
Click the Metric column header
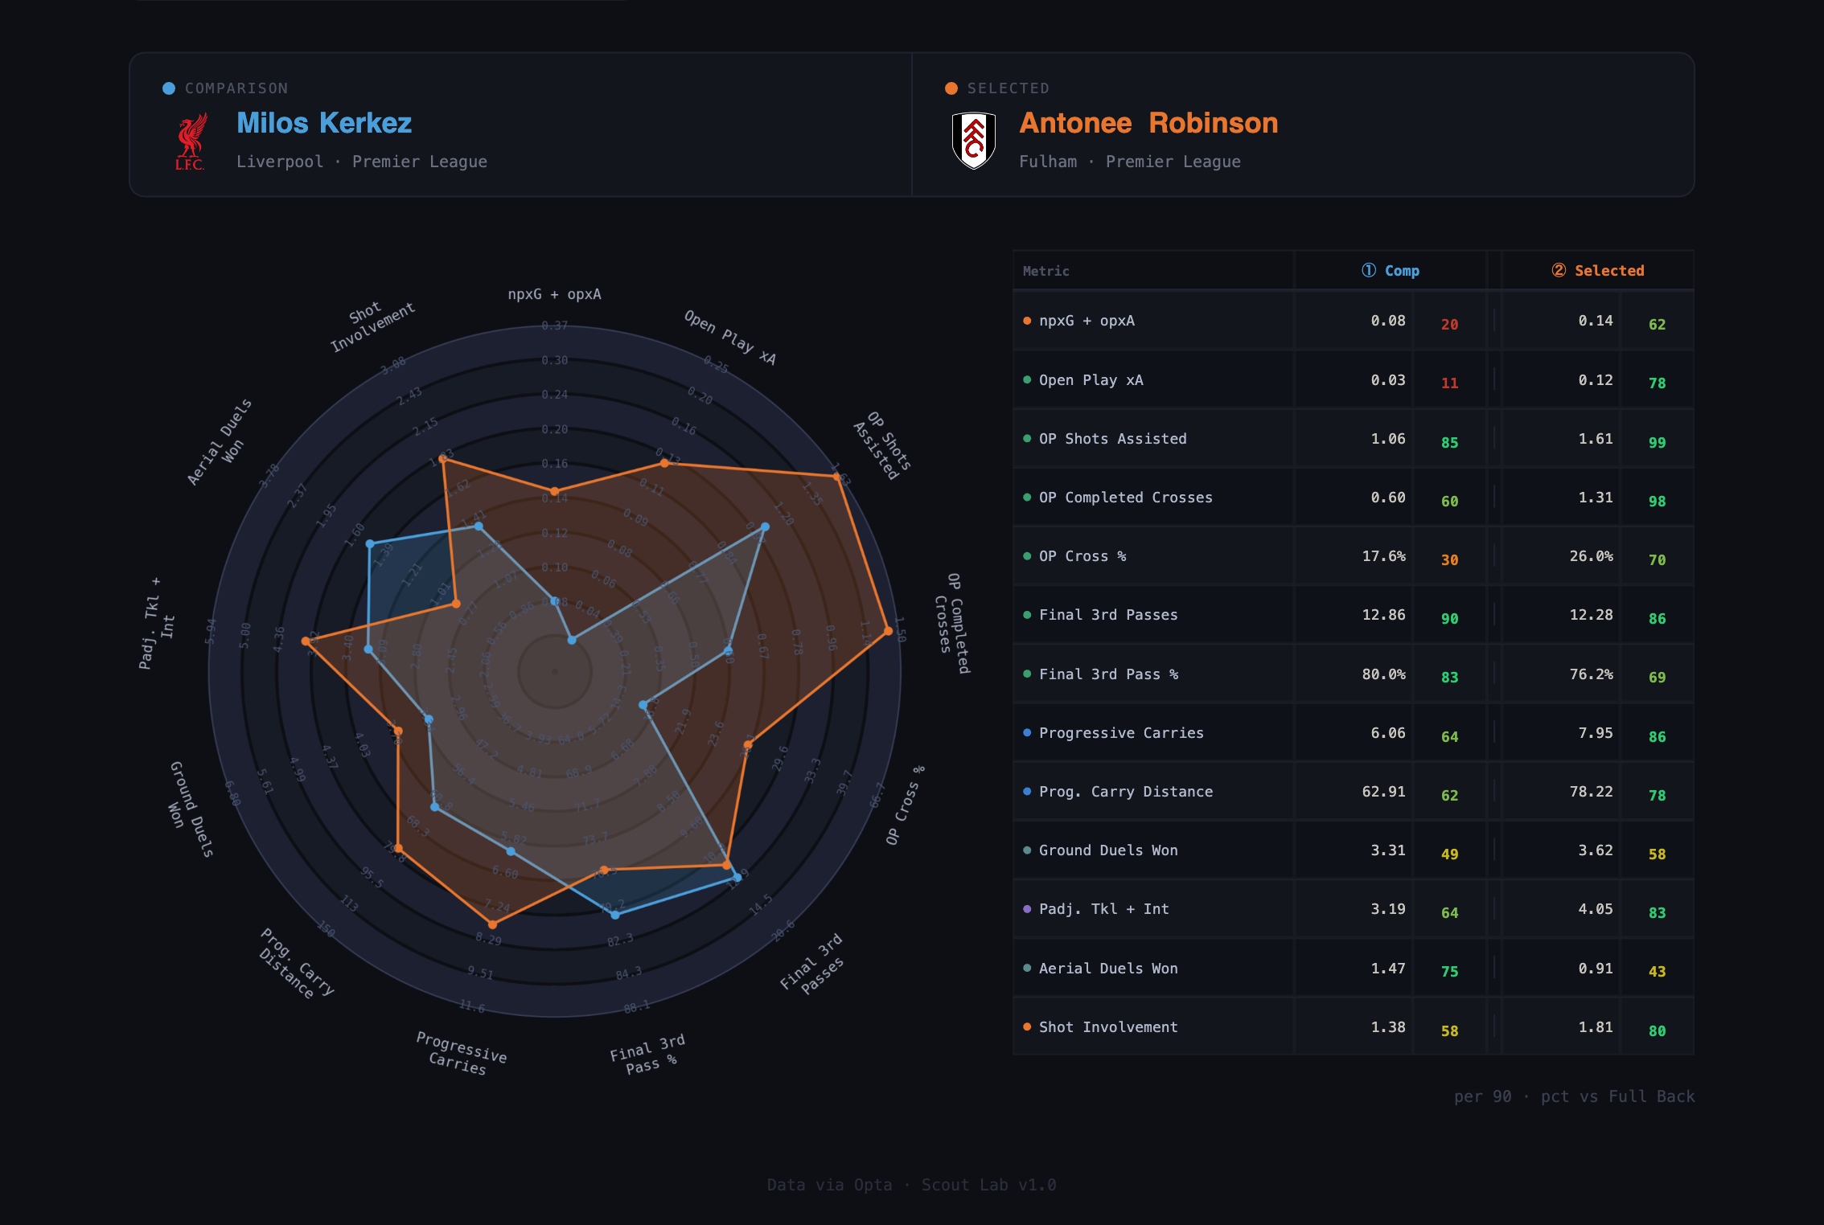[x=1046, y=272]
